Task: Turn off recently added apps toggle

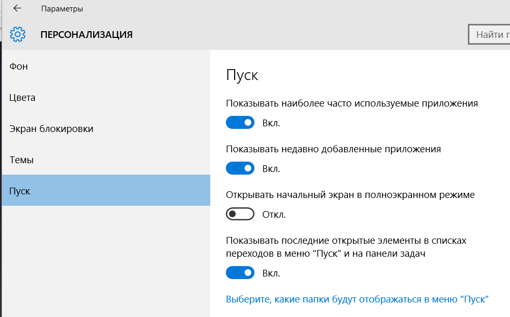Action: pos(240,168)
